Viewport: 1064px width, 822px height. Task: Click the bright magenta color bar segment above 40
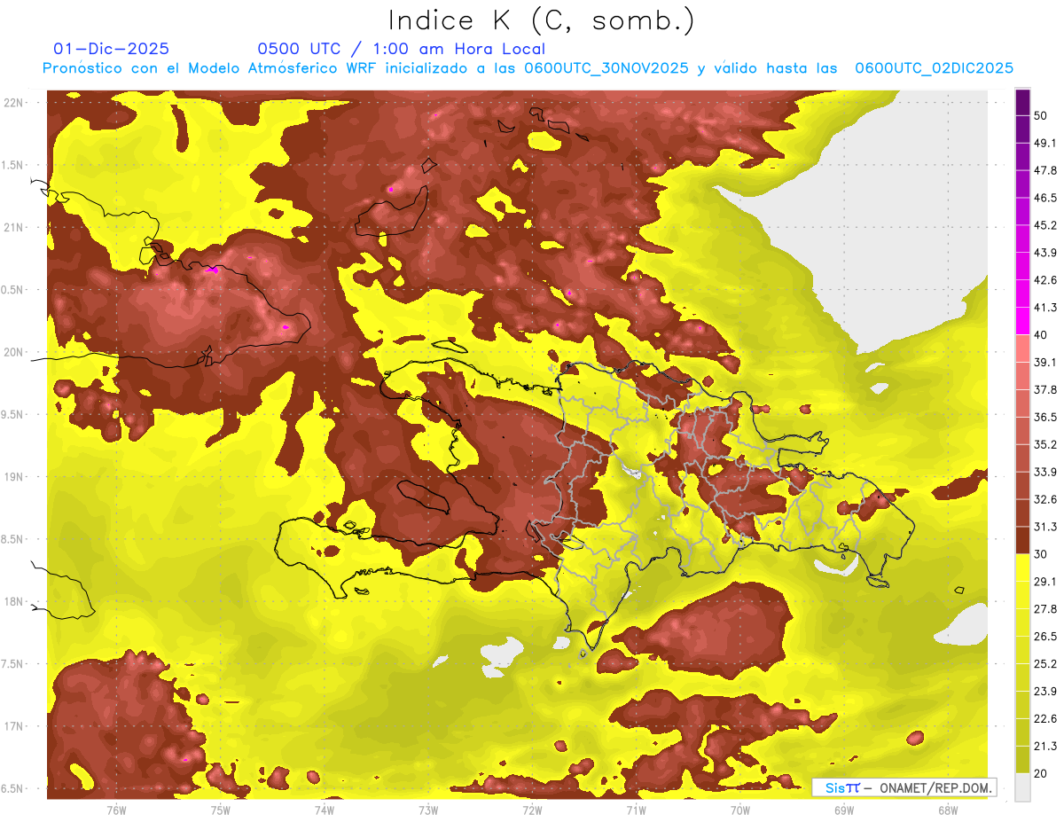(1022, 321)
